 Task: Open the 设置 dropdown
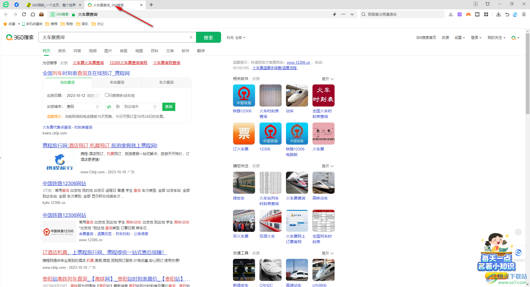[460, 38]
